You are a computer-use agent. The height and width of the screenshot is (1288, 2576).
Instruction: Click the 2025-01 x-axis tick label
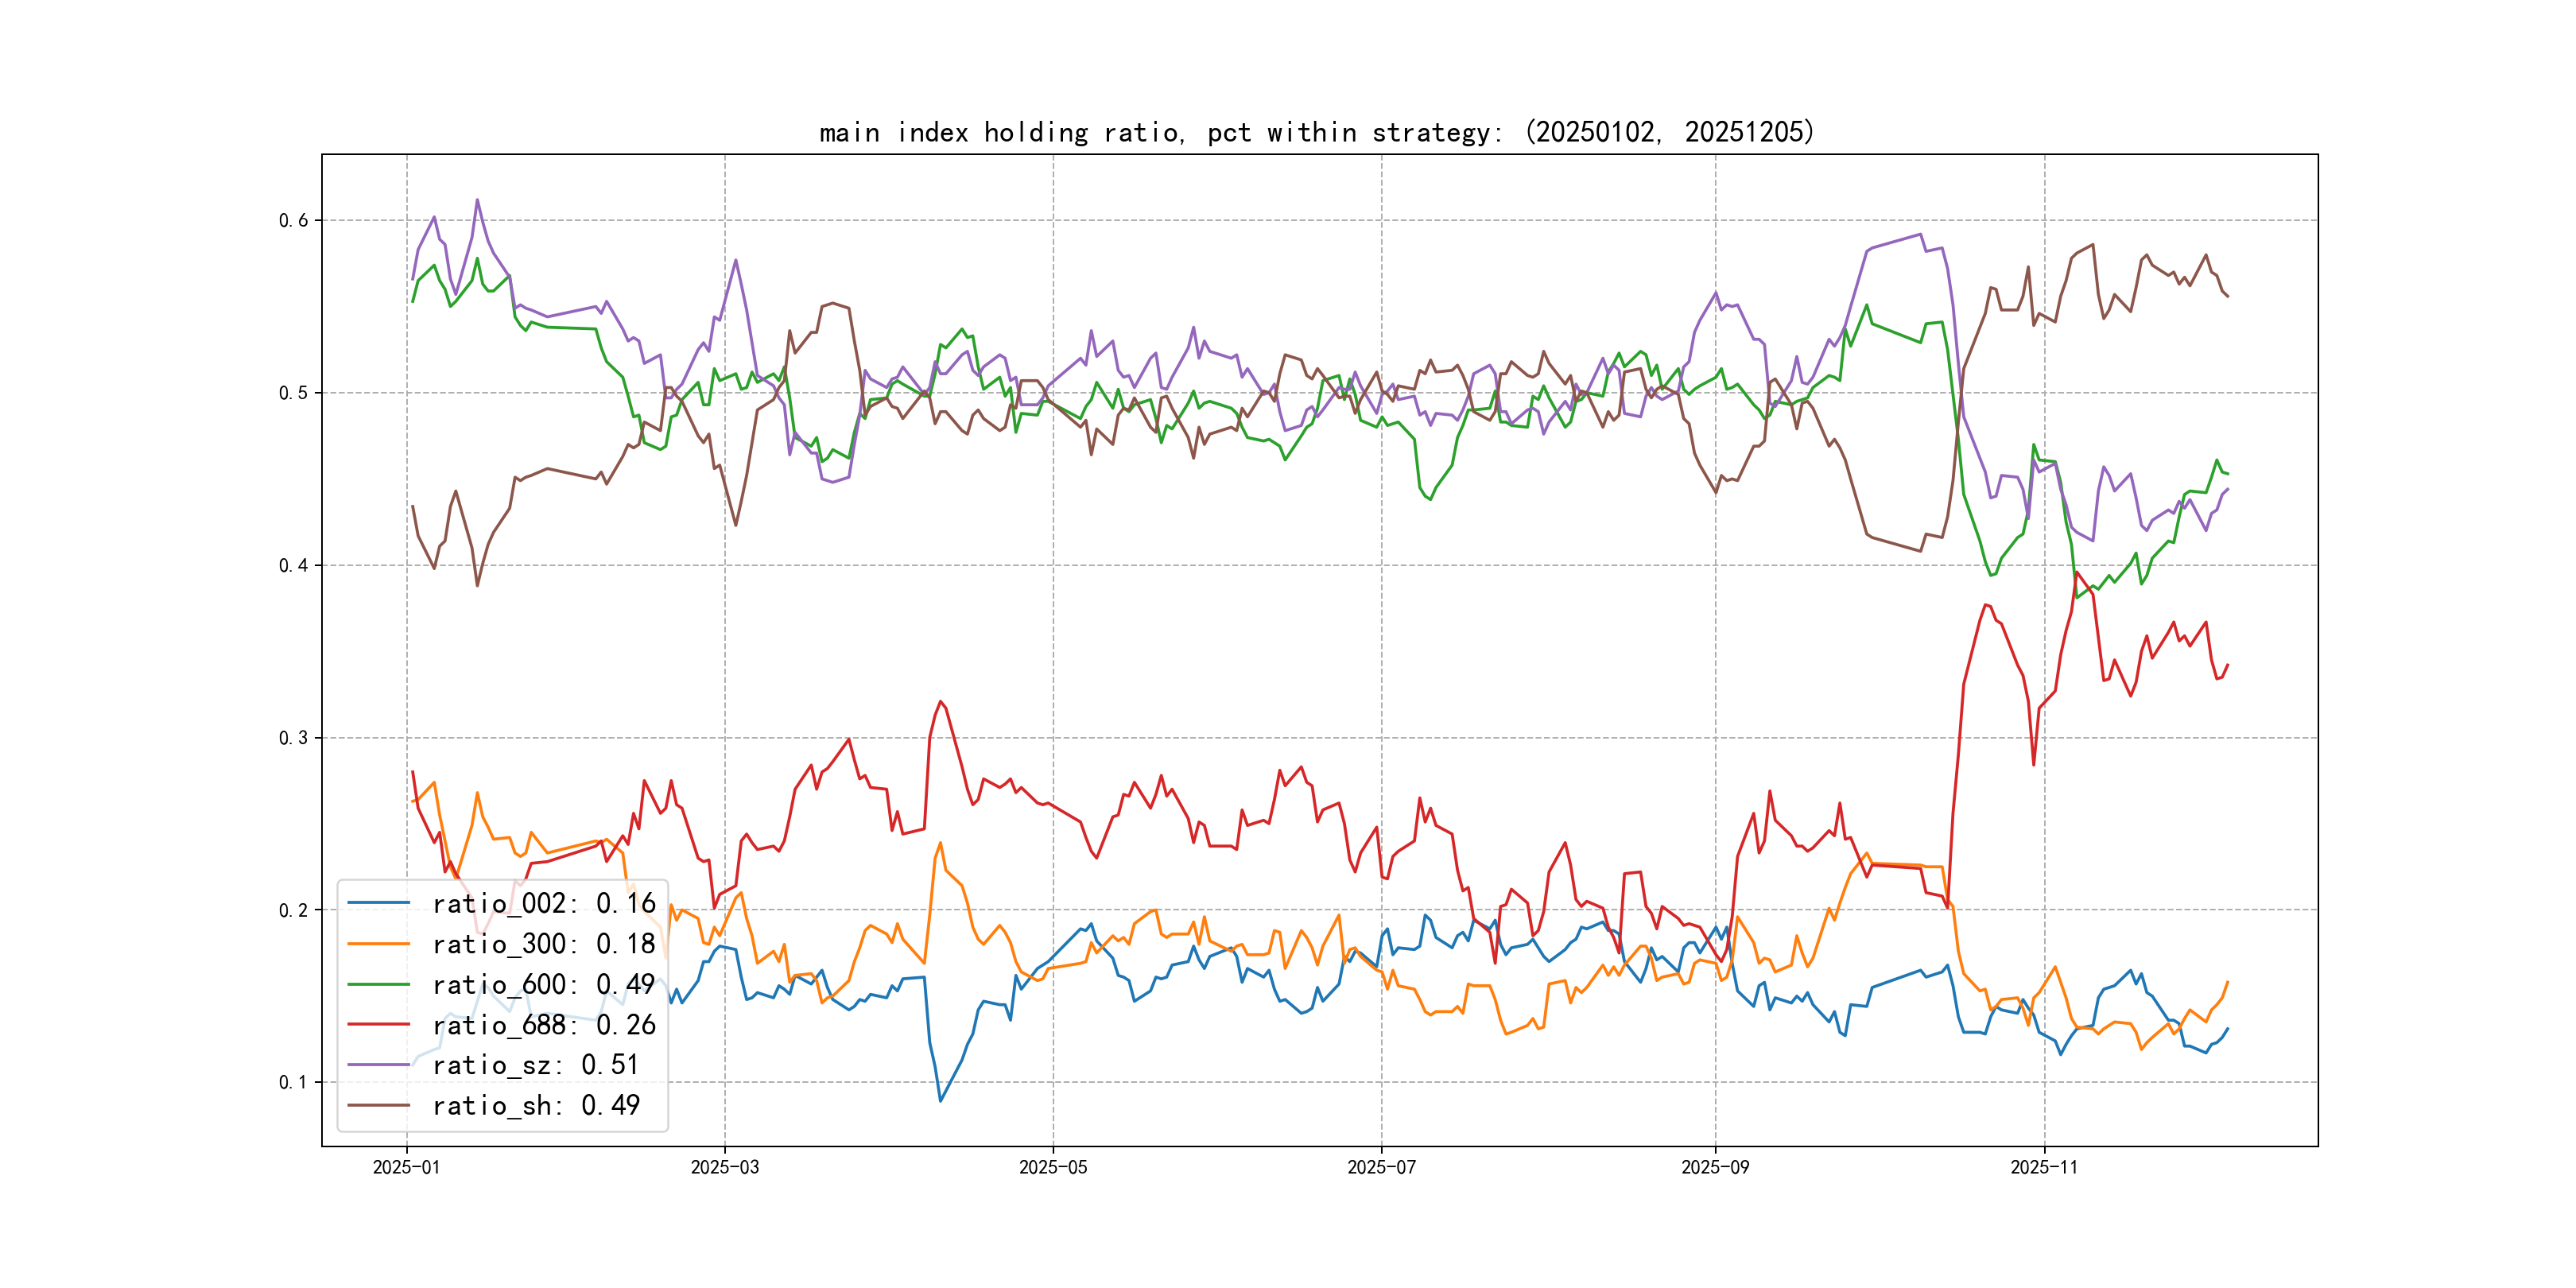pyautogui.click(x=406, y=1168)
